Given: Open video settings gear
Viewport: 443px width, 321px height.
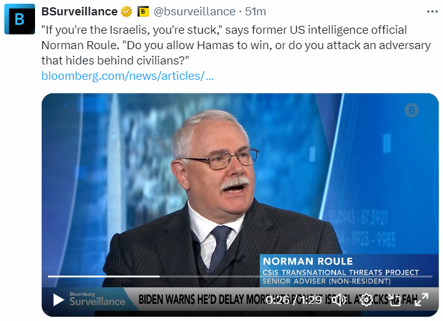Looking at the screenshot, I should click(366, 300).
